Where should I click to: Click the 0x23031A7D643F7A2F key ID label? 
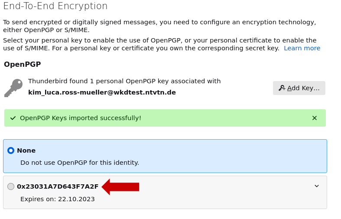pos(58,186)
